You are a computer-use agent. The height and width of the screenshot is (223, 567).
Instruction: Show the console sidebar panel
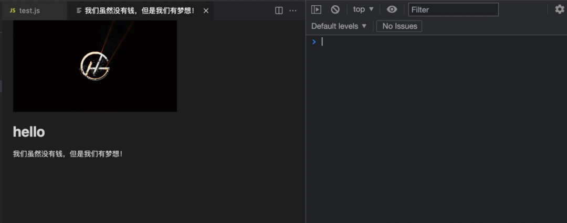(316, 9)
